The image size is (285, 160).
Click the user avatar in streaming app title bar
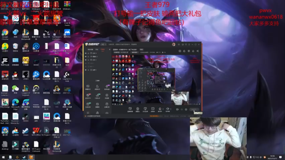173,44
